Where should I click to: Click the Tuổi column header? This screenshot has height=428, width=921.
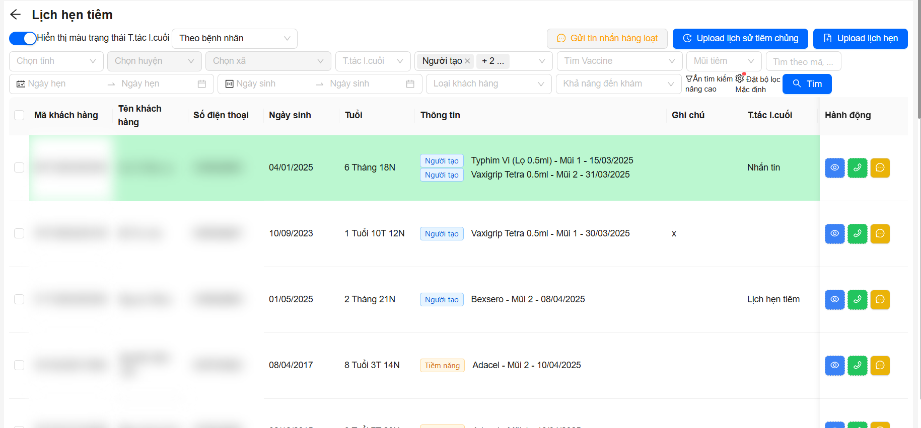[353, 115]
